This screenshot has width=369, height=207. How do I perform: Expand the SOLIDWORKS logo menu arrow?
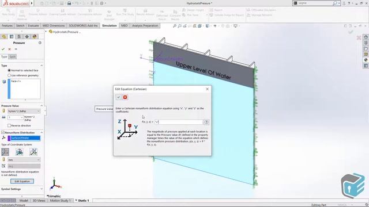(x=32, y=3)
